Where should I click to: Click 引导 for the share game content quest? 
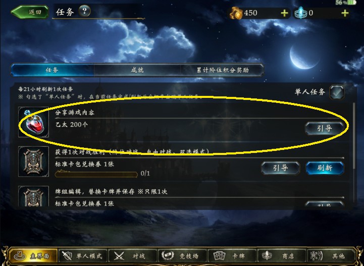pos(325,128)
